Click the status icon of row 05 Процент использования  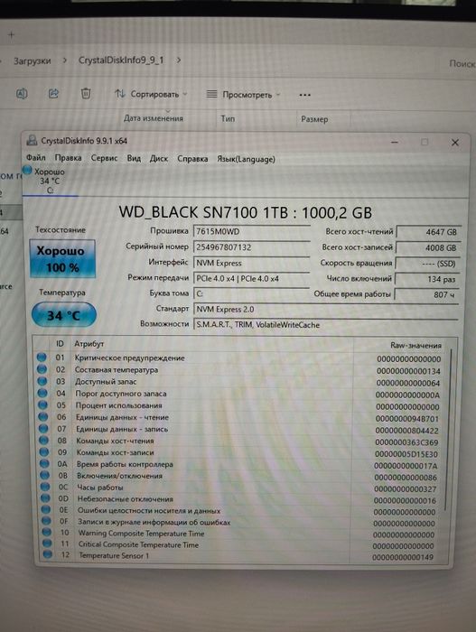(42, 404)
